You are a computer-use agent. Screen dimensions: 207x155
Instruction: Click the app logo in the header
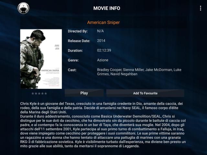[23, 8]
